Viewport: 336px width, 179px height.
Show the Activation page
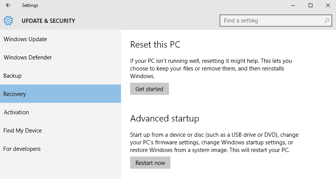(x=61, y=112)
